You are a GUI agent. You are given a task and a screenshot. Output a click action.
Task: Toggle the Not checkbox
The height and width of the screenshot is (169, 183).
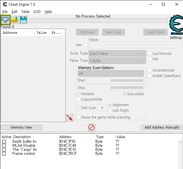pyautogui.click(x=150, y=59)
